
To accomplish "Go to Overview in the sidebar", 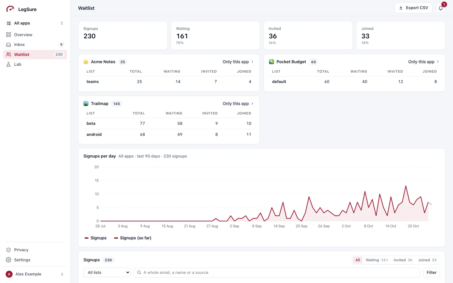I will click(x=35, y=35).
